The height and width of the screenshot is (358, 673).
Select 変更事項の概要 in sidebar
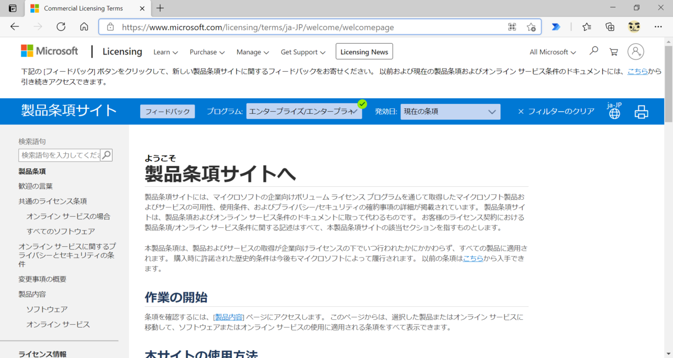43,279
